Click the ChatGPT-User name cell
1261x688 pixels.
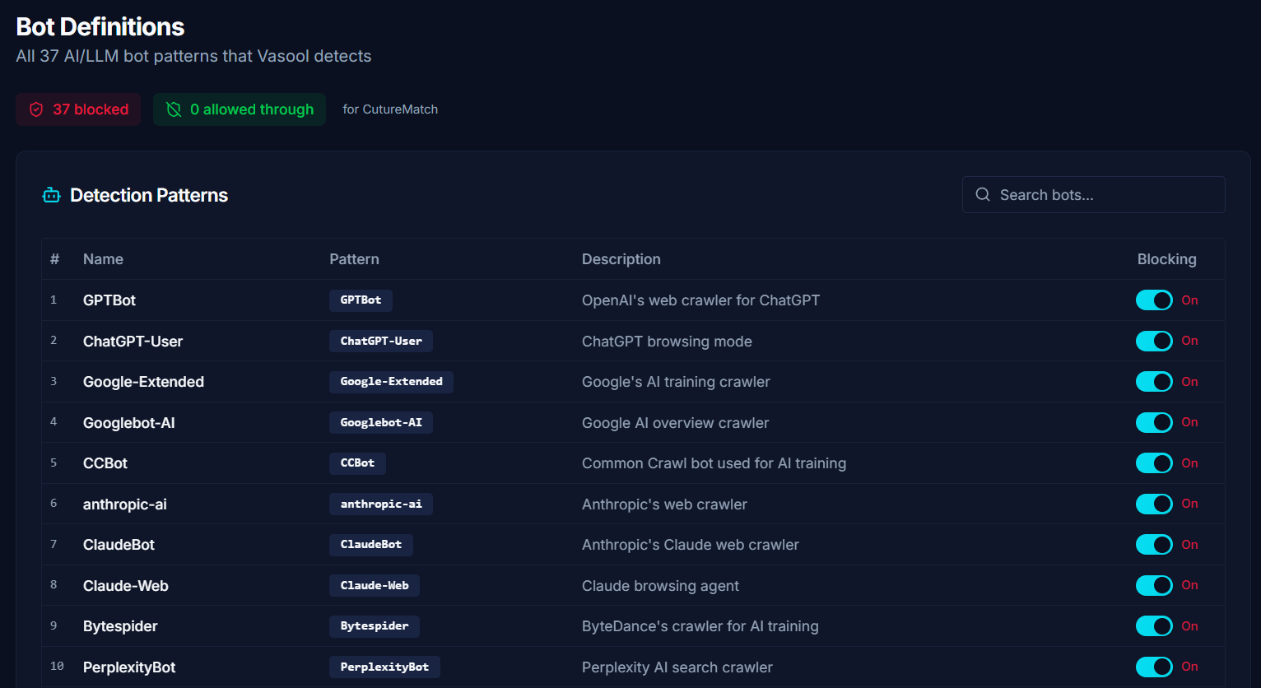coord(133,342)
